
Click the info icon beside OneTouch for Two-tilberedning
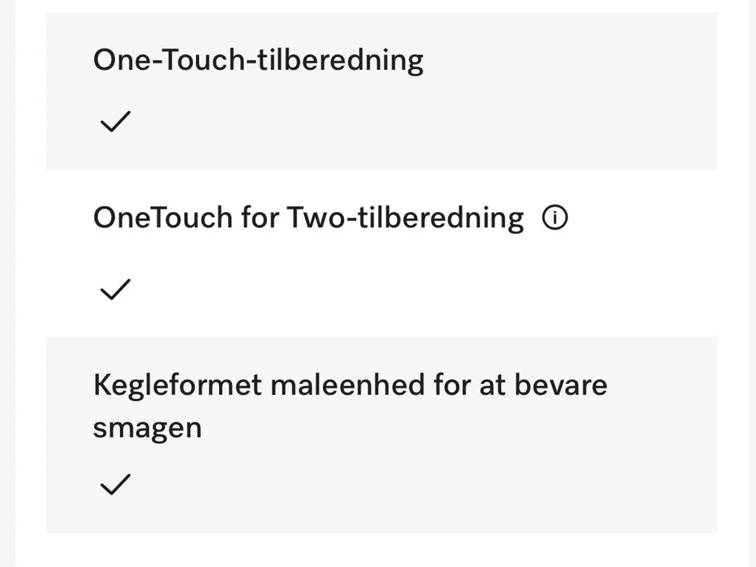coord(555,218)
